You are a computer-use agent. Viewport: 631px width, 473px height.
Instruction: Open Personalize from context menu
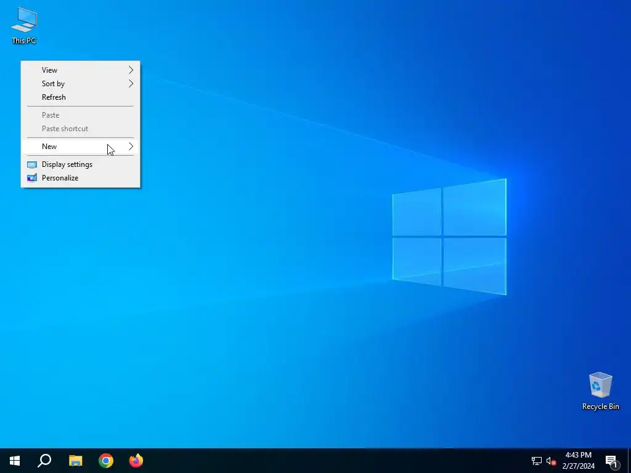click(81, 178)
